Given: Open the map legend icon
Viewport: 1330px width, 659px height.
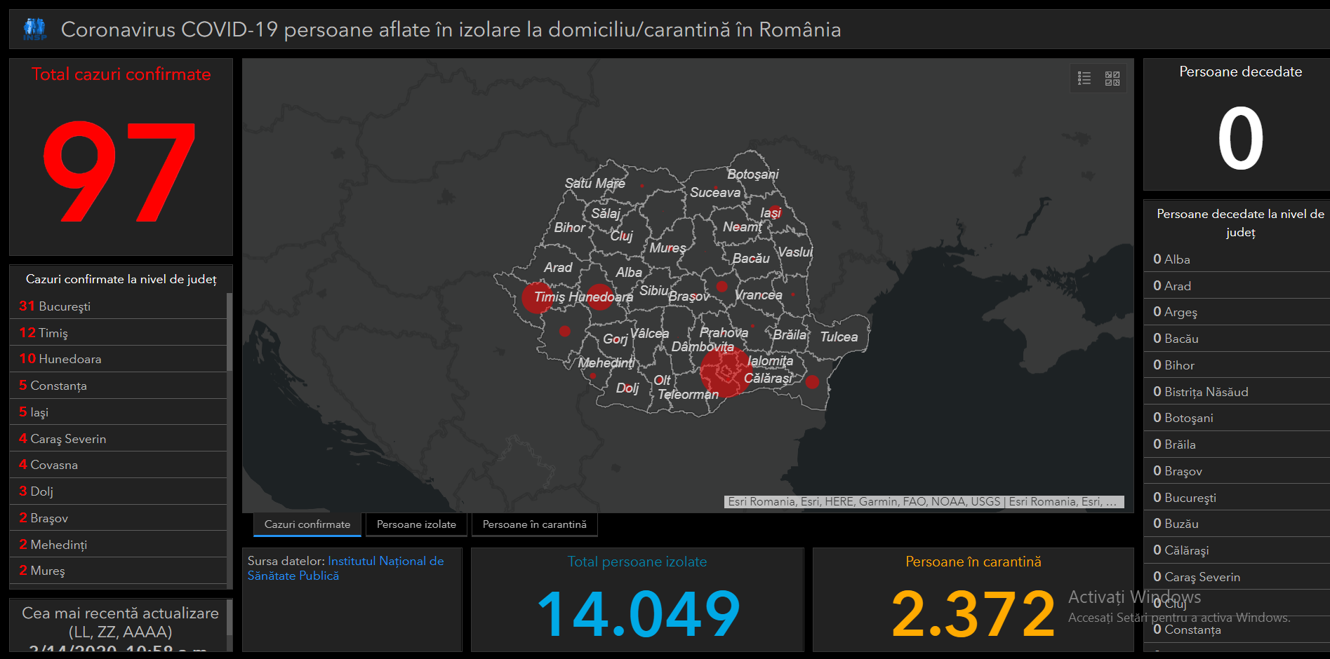Looking at the screenshot, I should [1084, 79].
